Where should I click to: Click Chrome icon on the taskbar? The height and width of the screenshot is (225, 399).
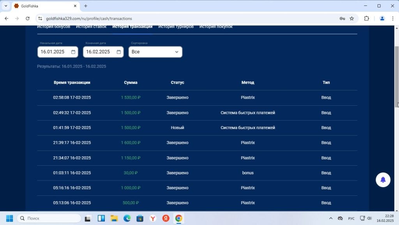tap(178, 218)
